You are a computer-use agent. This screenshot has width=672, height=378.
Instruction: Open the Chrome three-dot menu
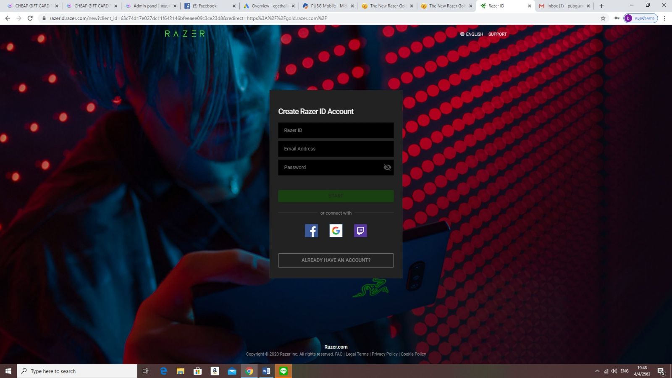point(664,18)
